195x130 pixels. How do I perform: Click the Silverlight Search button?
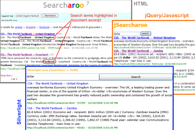(x=136, y=77)
